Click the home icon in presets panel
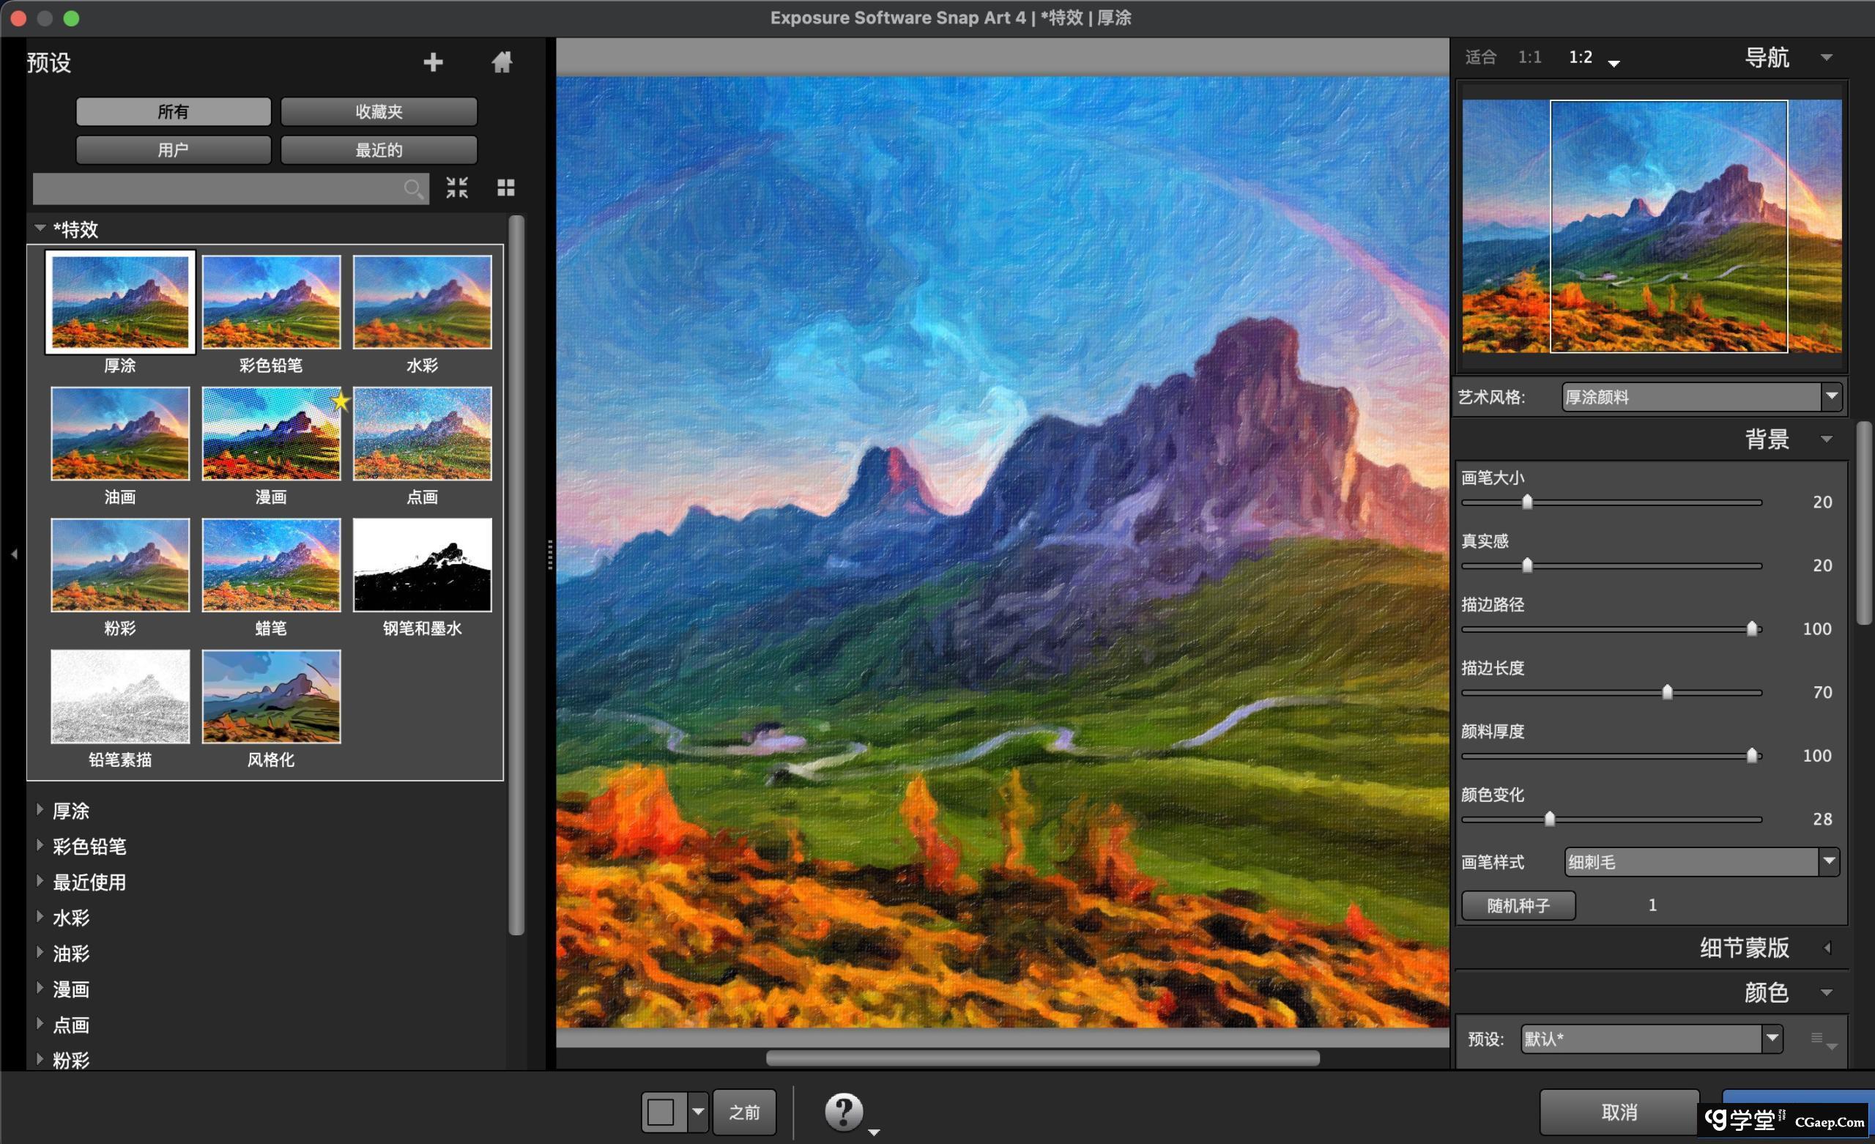 click(502, 62)
